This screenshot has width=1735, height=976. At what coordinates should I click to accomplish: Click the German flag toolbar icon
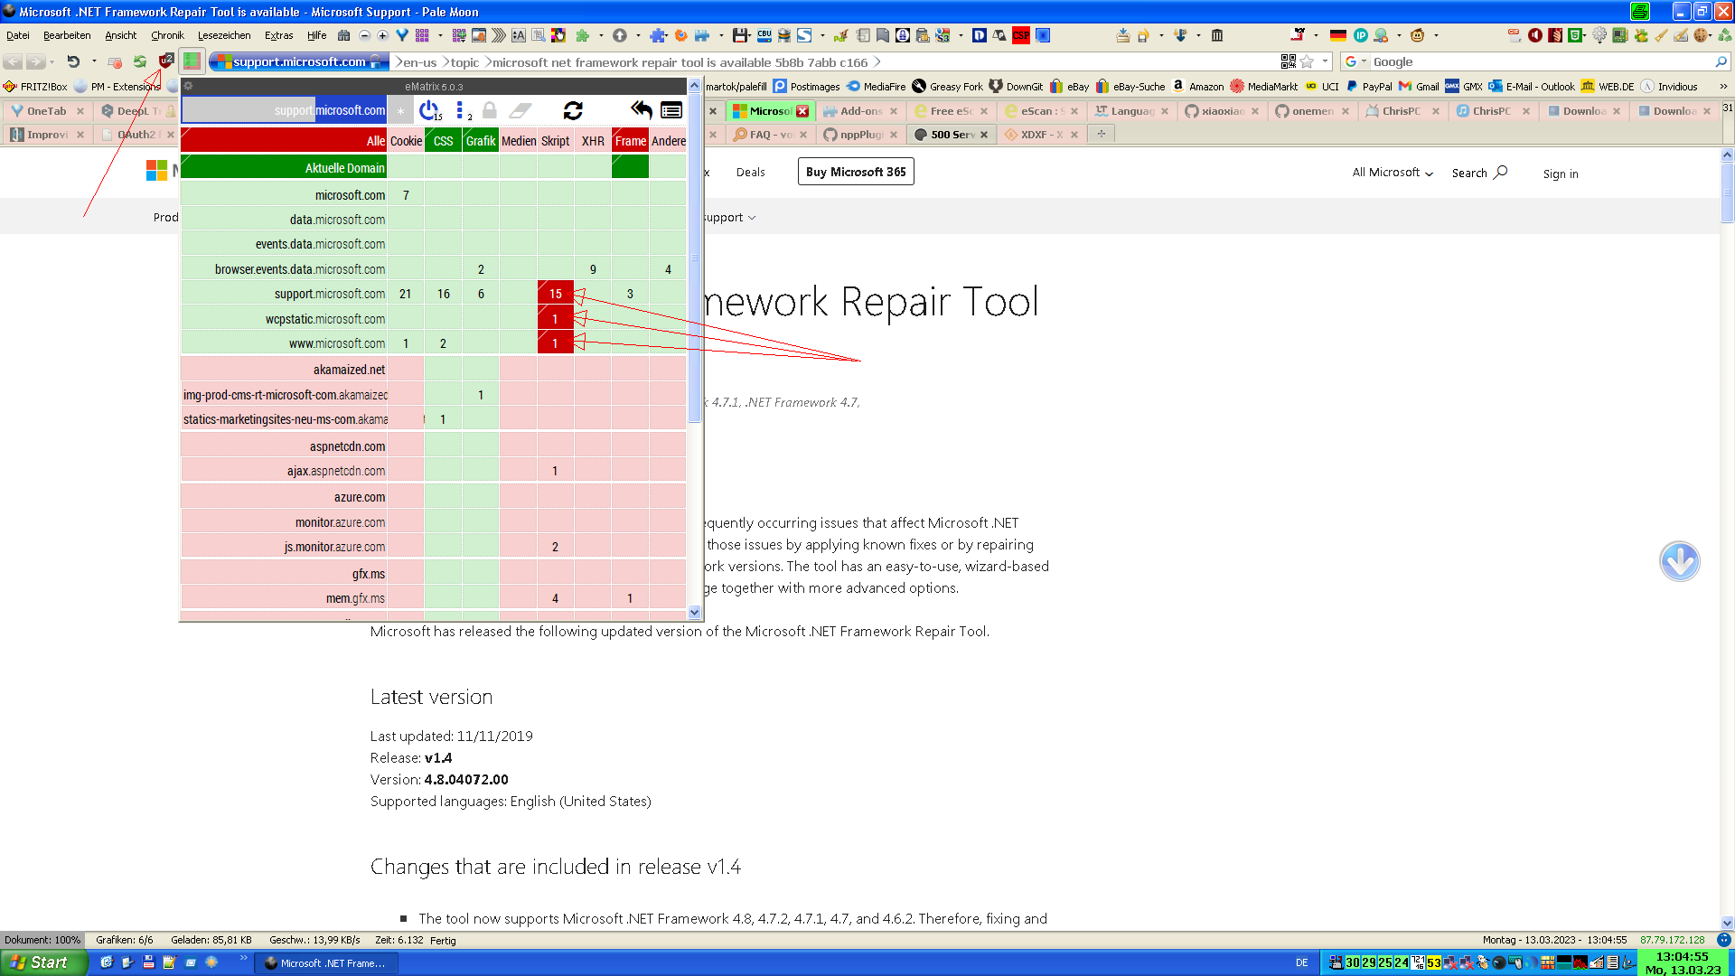point(1338,35)
